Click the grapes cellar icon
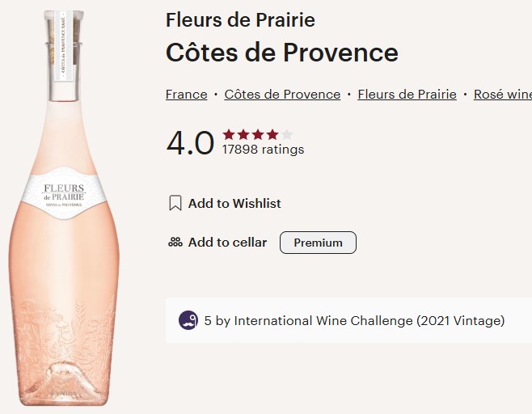The height and width of the screenshot is (414, 532). click(x=175, y=242)
